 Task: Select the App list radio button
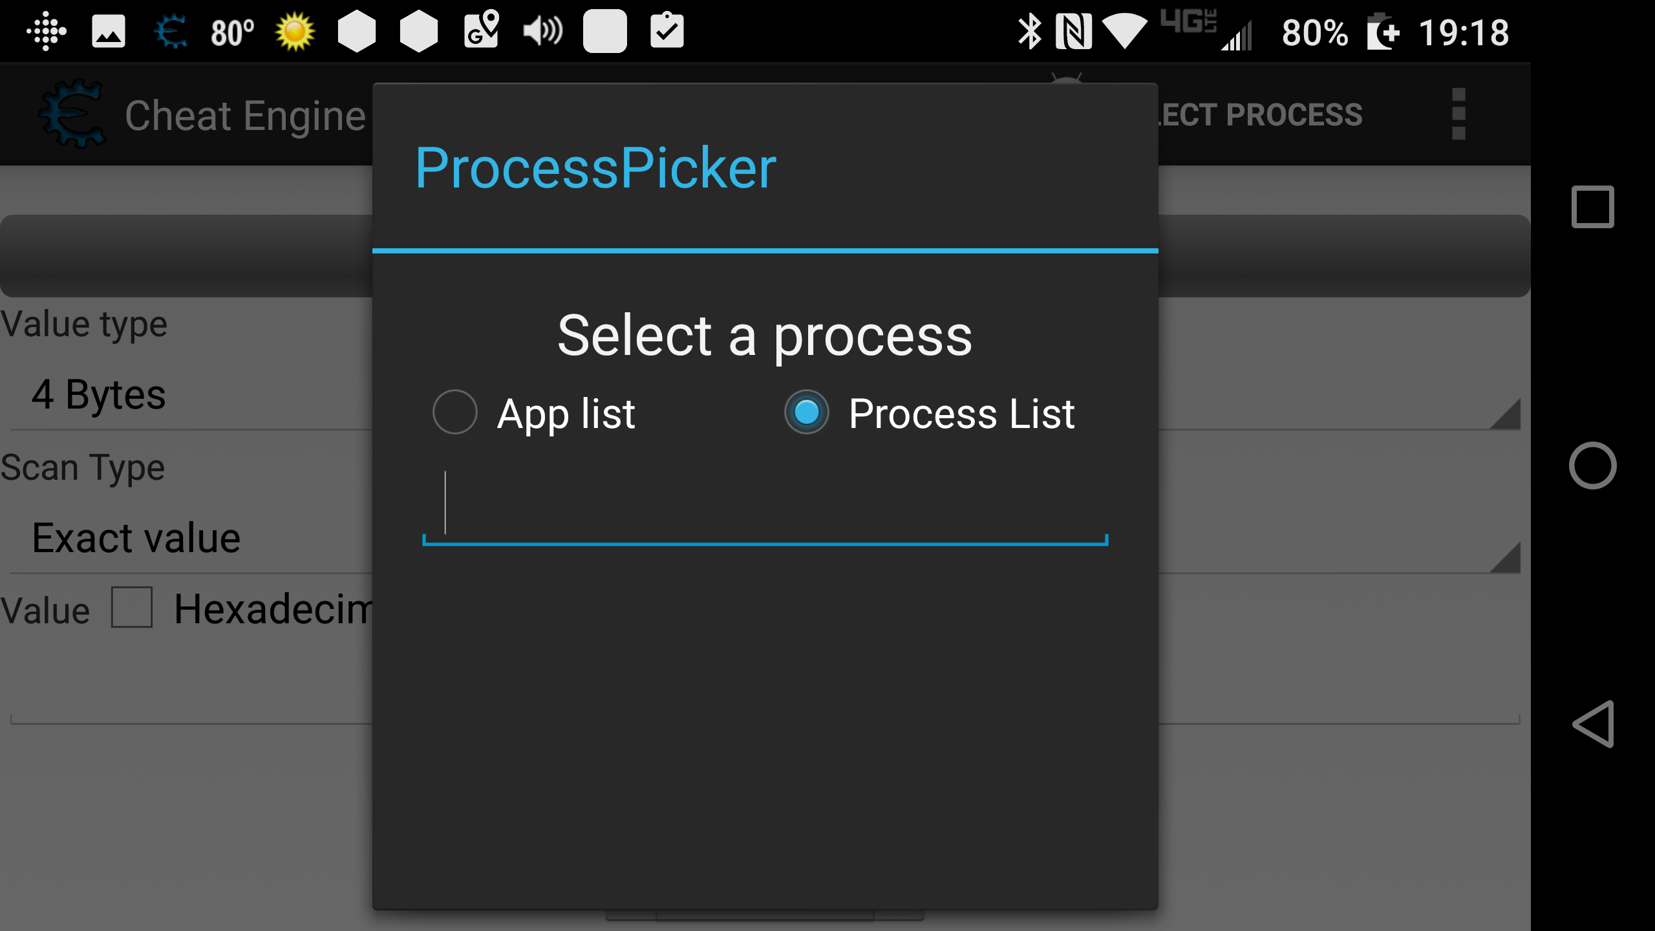(x=454, y=412)
